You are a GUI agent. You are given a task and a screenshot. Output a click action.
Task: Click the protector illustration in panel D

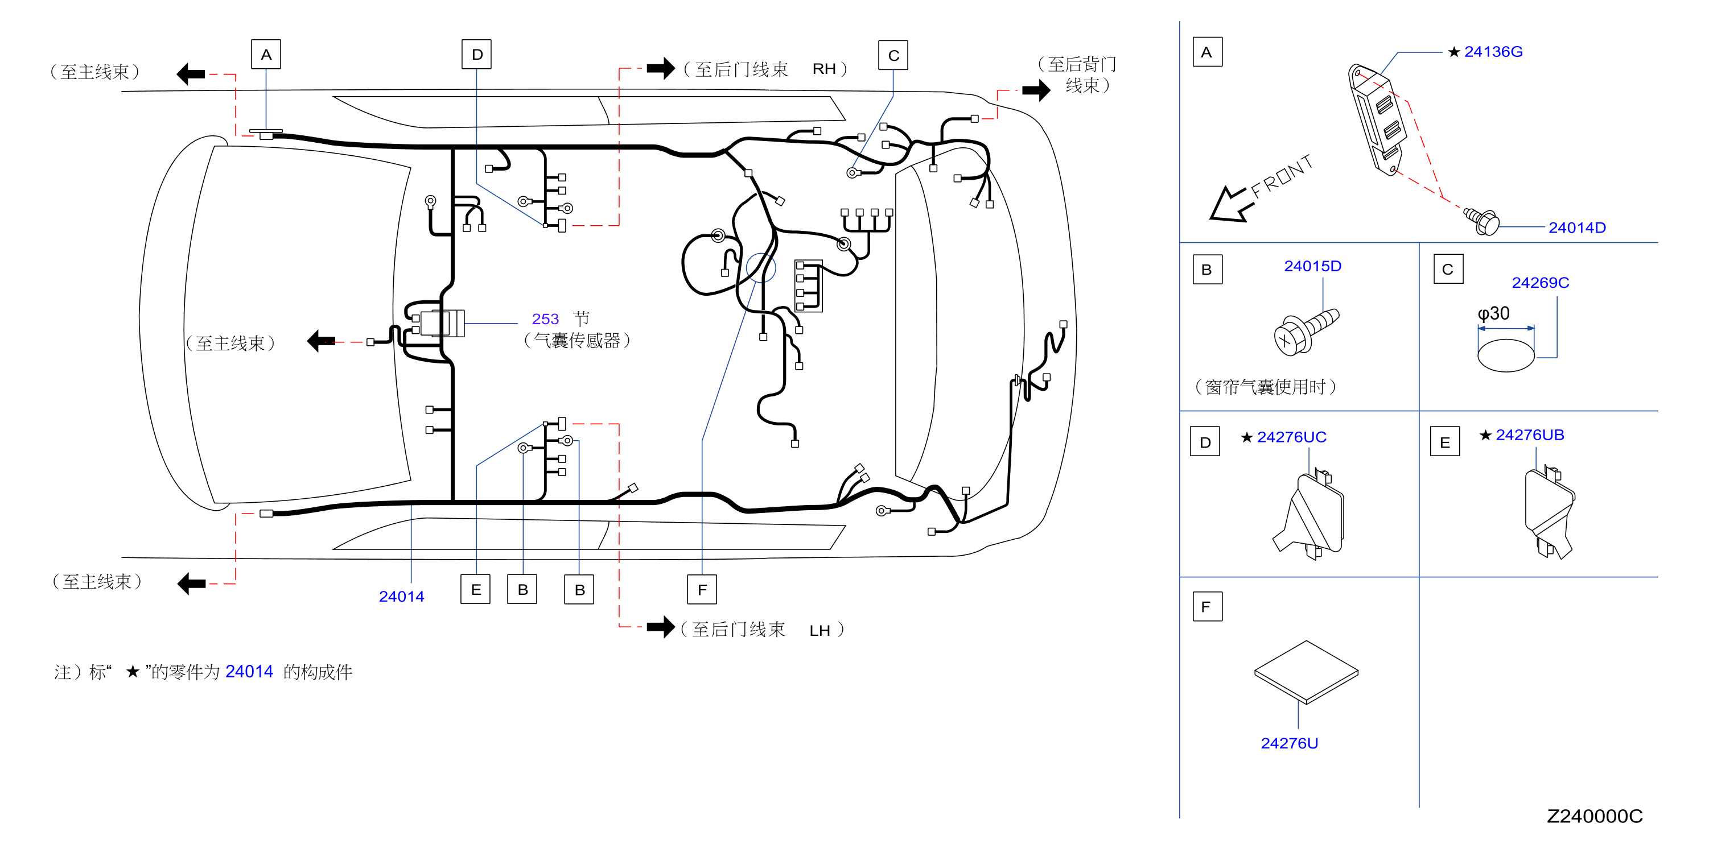point(1308,514)
